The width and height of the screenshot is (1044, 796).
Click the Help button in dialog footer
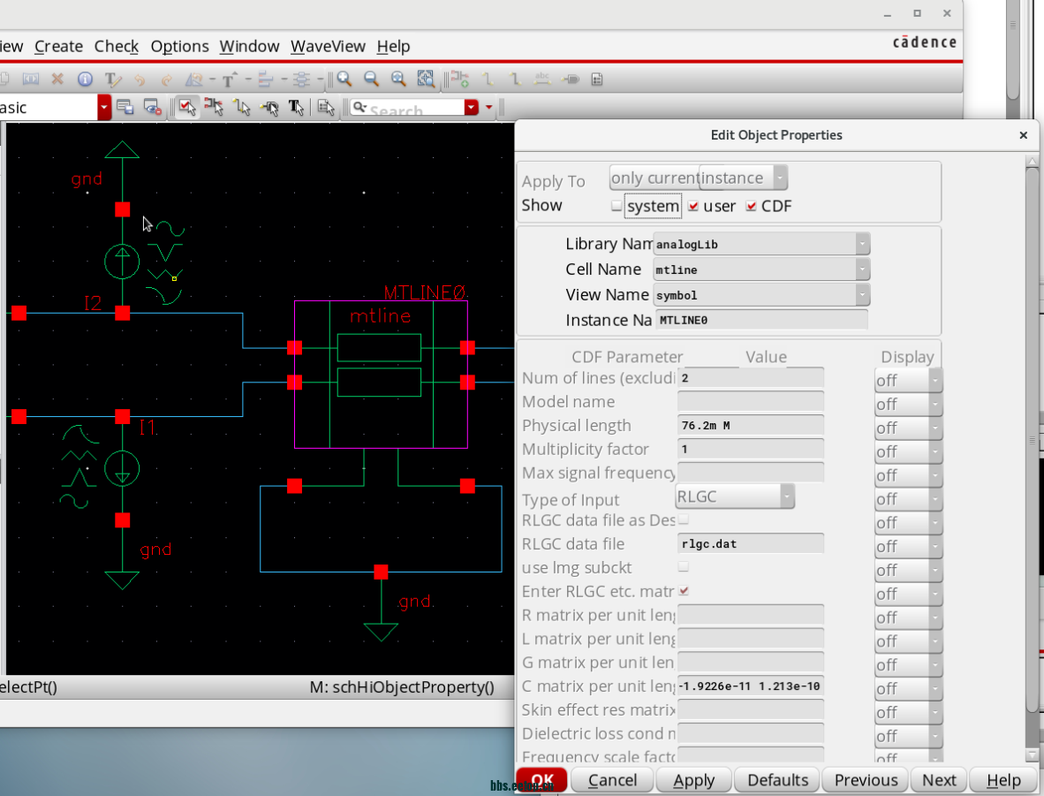[1003, 780]
